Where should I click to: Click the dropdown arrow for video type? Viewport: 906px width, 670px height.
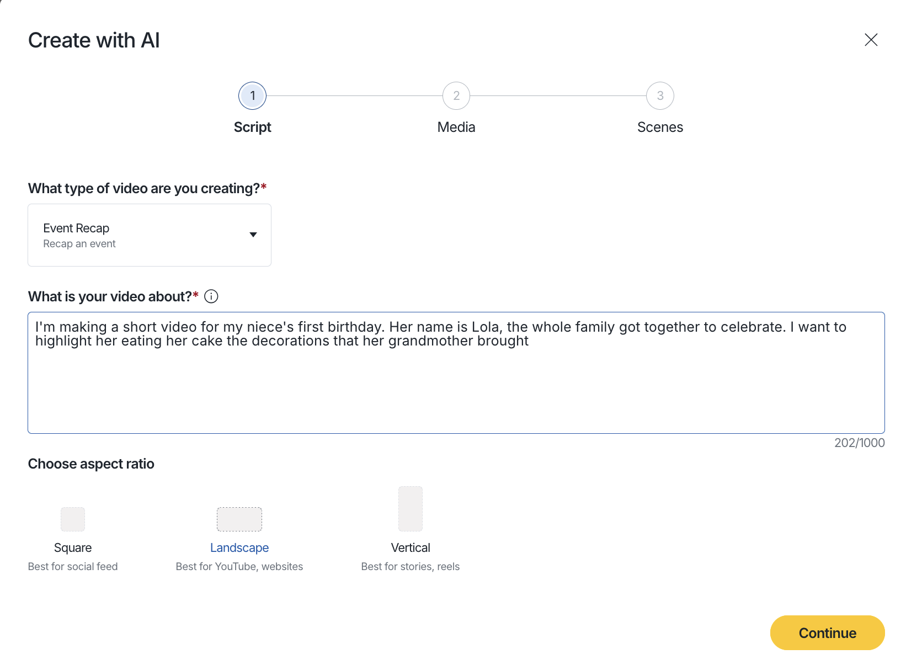pos(253,235)
